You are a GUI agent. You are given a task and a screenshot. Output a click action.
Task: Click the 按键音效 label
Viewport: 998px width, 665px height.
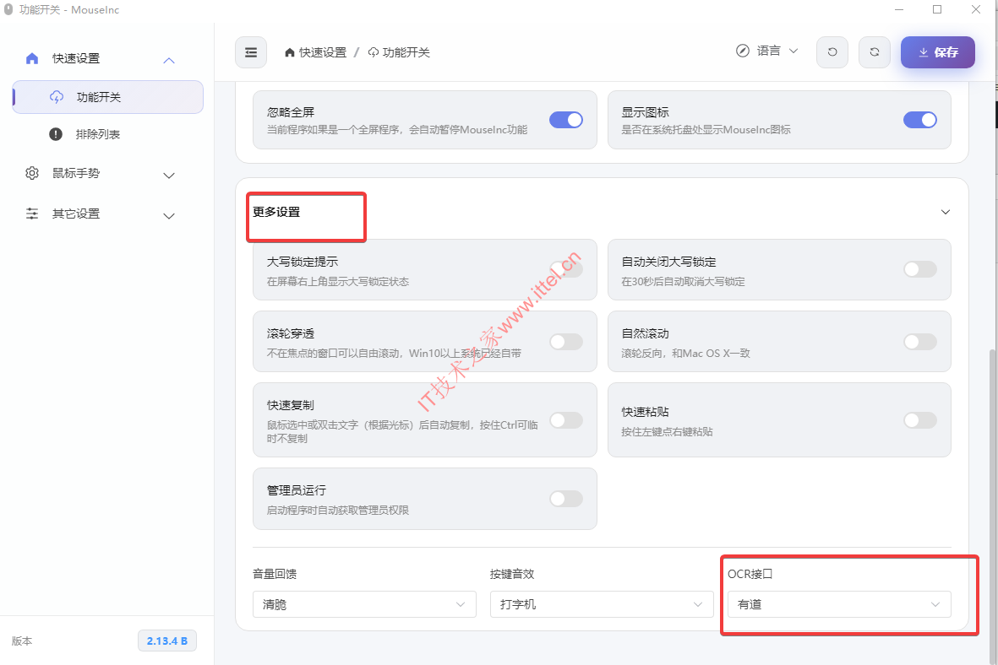click(512, 574)
